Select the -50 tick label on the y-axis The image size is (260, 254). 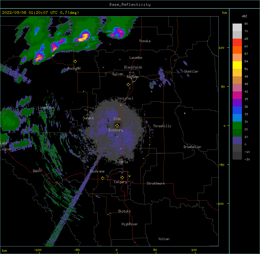click(x=221, y=165)
